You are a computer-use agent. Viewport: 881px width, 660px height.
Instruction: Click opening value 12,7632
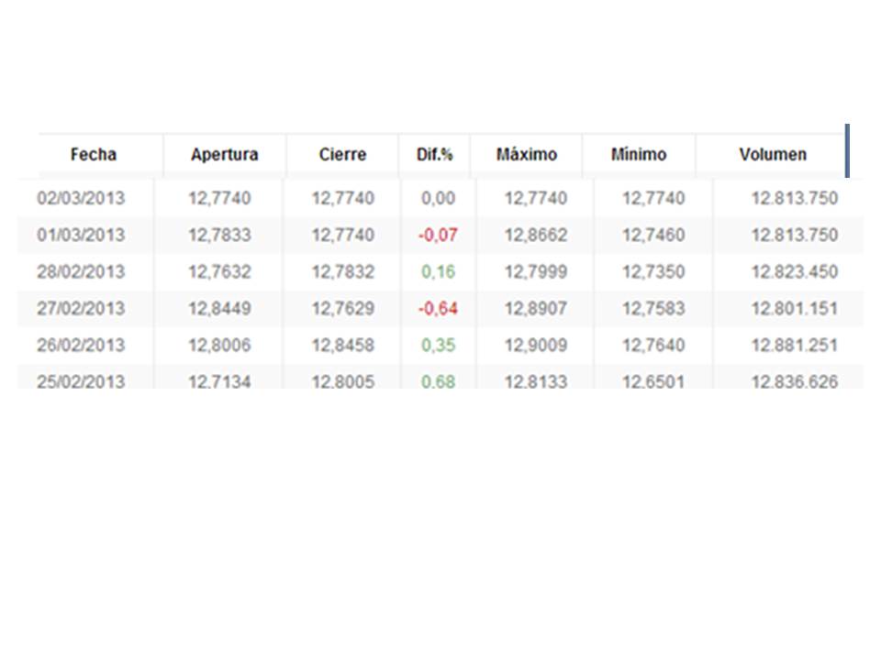tap(219, 271)
